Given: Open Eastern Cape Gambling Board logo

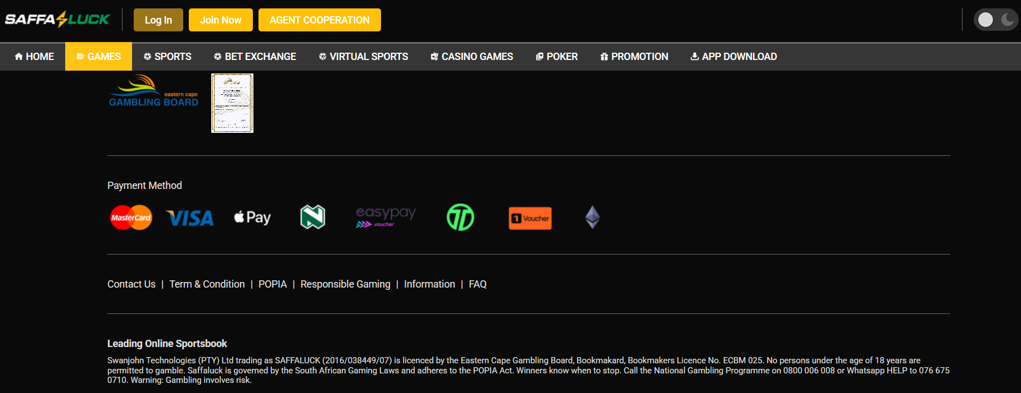Looking at the screenshot, I should (153, 92).
